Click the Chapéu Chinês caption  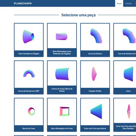(x=95, y=91)
